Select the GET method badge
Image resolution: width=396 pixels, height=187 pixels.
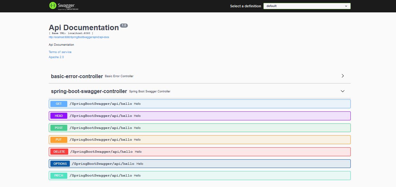pyautogui.click(x=58, y=104)
